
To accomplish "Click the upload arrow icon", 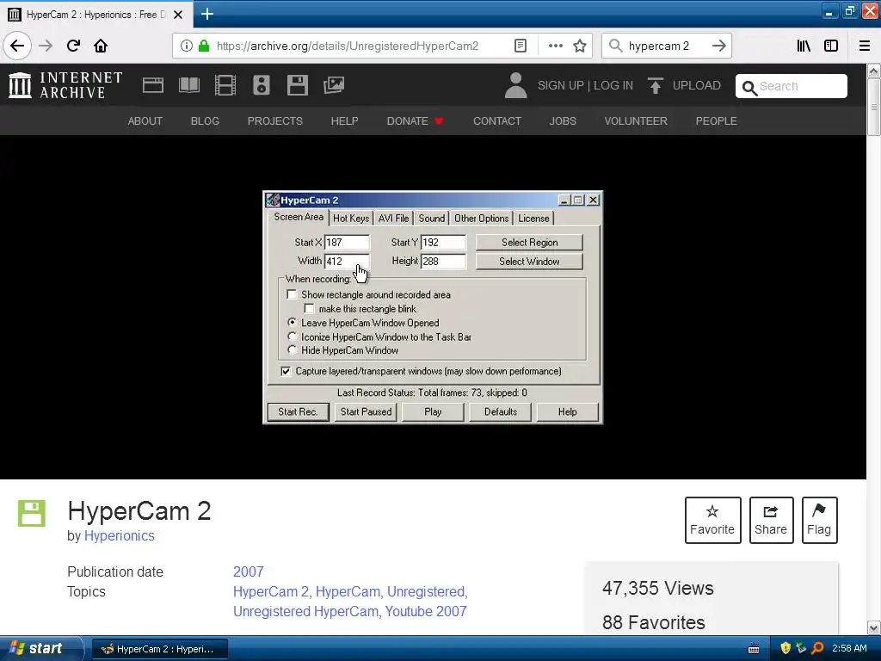I will (655, 85).
